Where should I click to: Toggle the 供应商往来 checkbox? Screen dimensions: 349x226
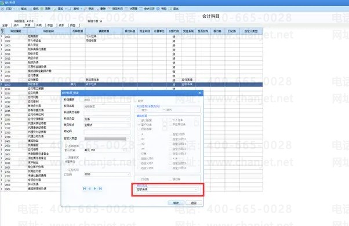pyautogui.click(x=170, y=125)
